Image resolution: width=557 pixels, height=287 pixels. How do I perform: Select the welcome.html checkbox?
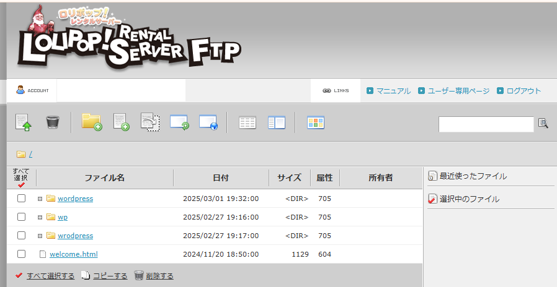click(x=21, y=254)
